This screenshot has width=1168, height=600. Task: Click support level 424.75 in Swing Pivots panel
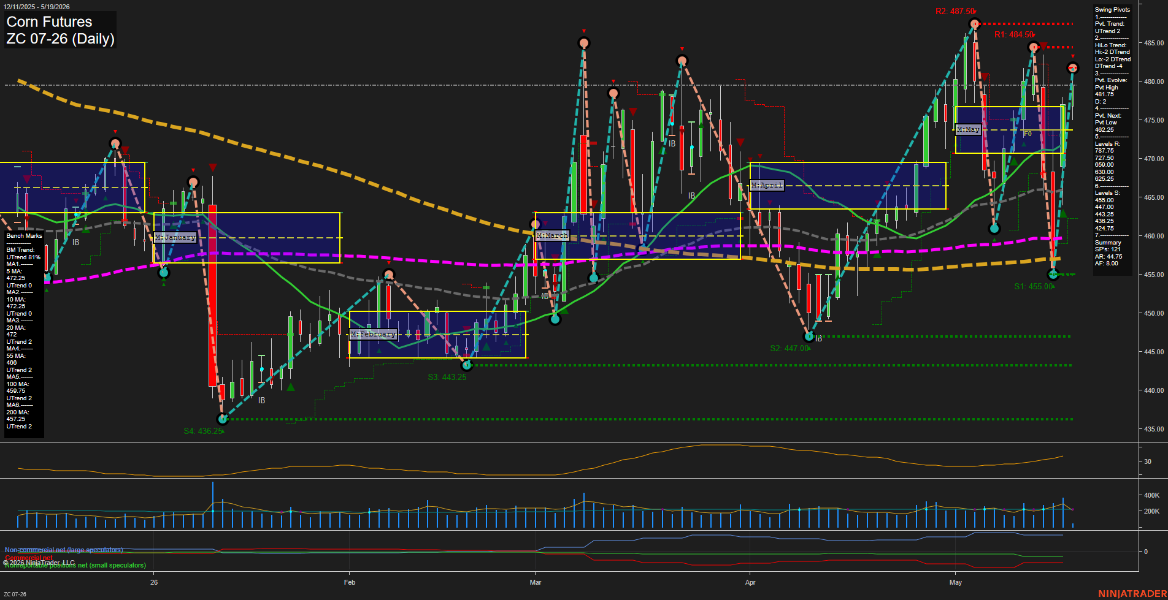1104,229
